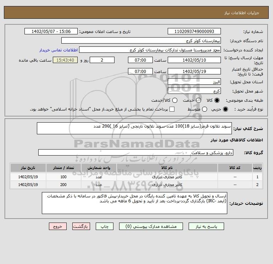Click the announcement date field 1402/05/07 - 15:06

tap(51, 31)
